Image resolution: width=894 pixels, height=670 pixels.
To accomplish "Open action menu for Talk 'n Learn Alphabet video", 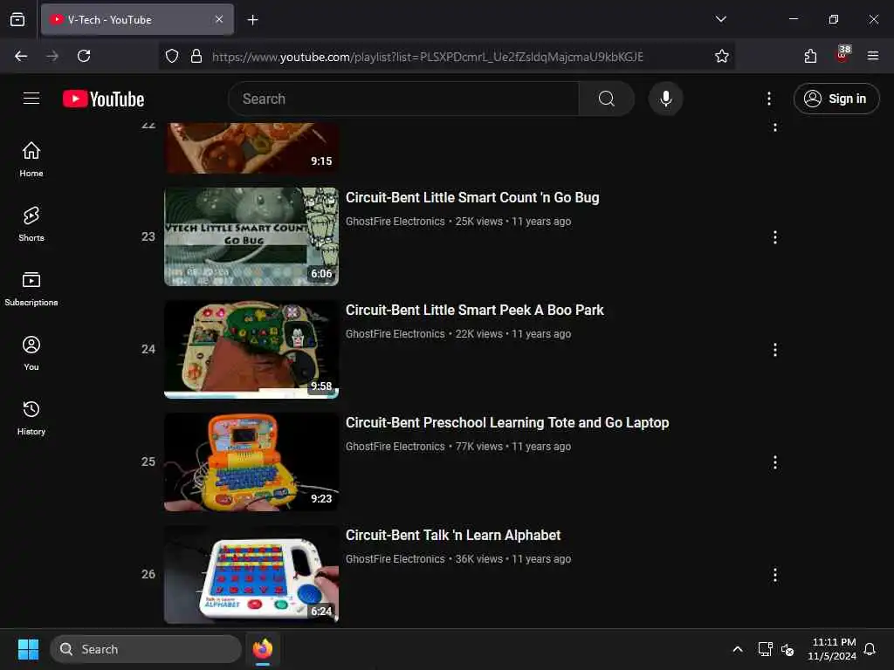I will [775, 575].
